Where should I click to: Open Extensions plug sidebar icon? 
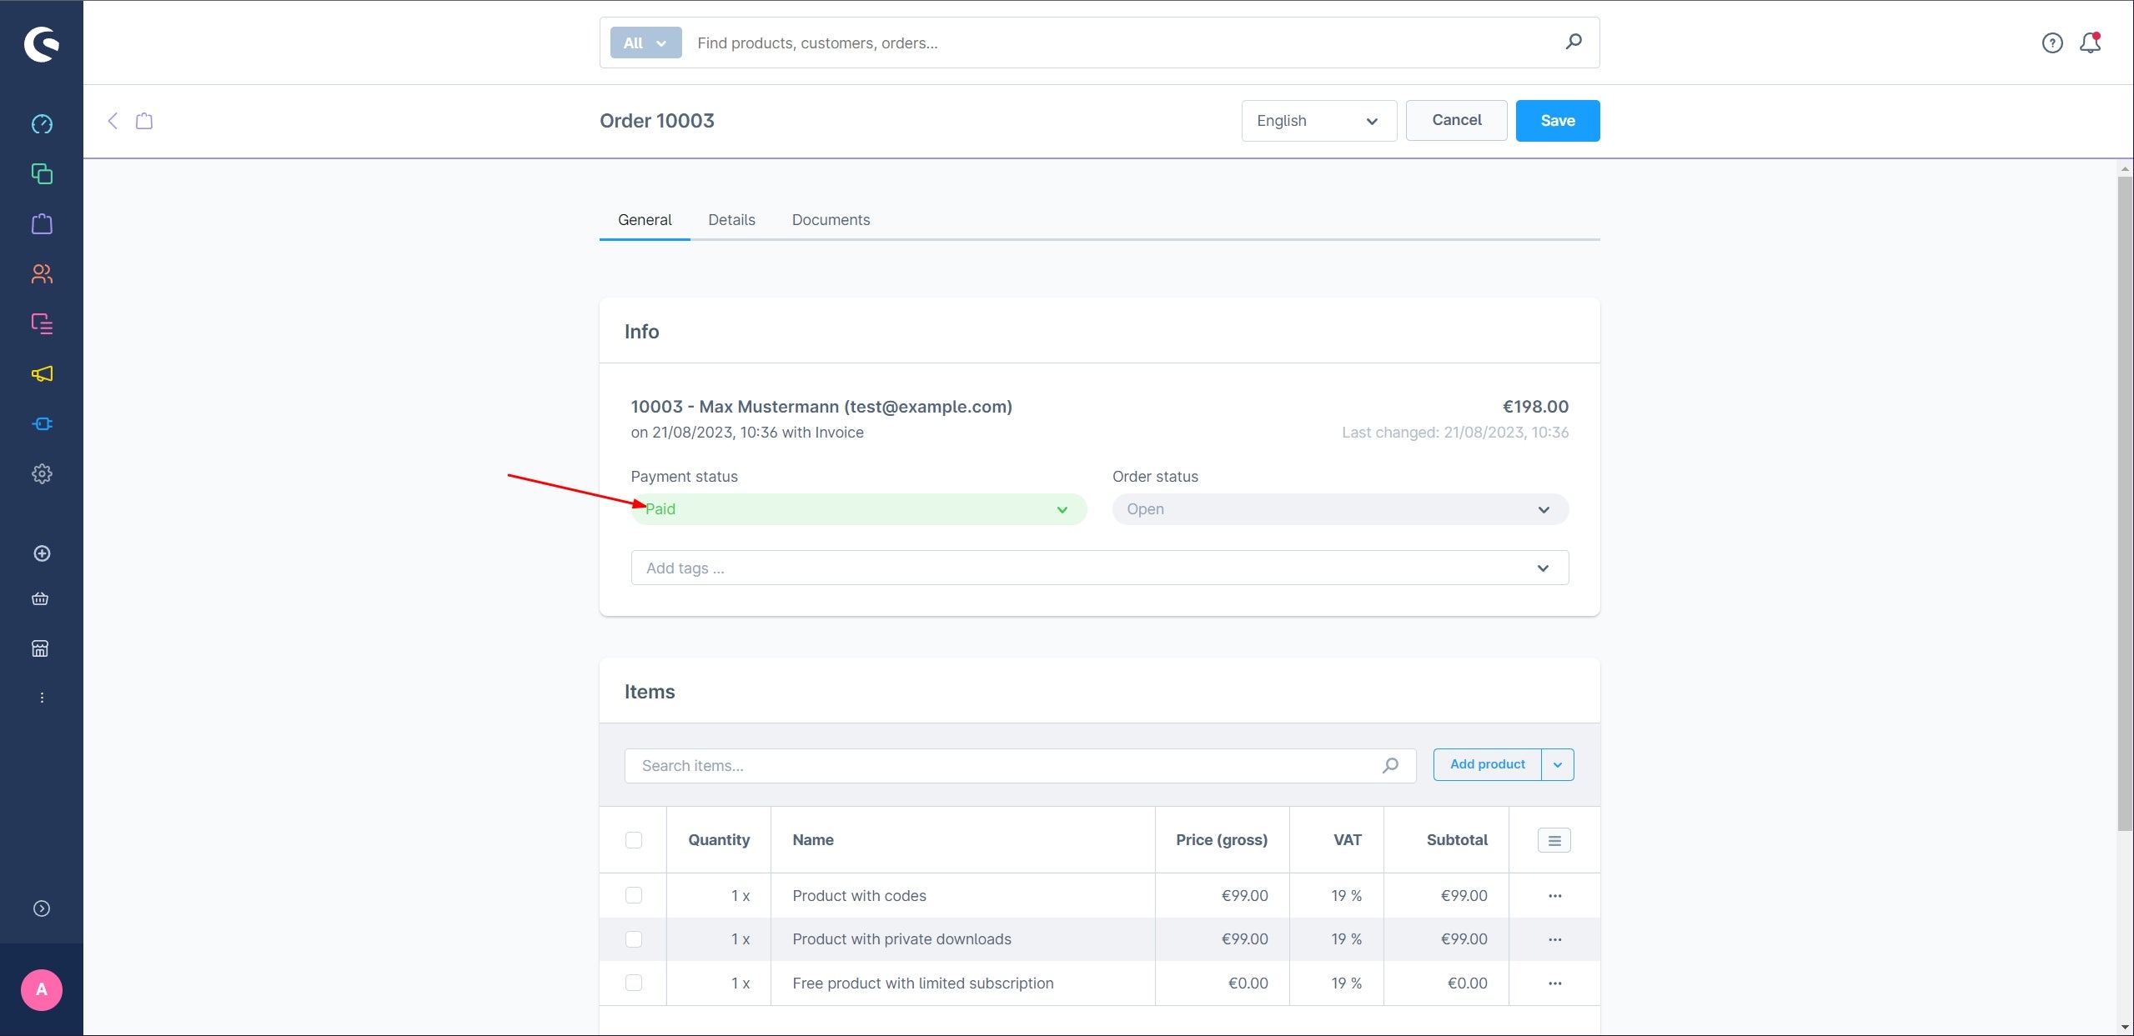click(x=42, y=423)
